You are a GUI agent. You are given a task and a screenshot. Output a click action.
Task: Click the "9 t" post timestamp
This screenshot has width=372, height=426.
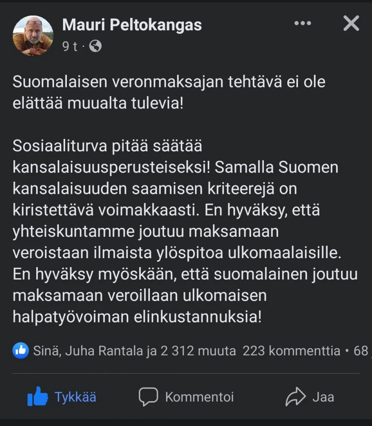70,46
